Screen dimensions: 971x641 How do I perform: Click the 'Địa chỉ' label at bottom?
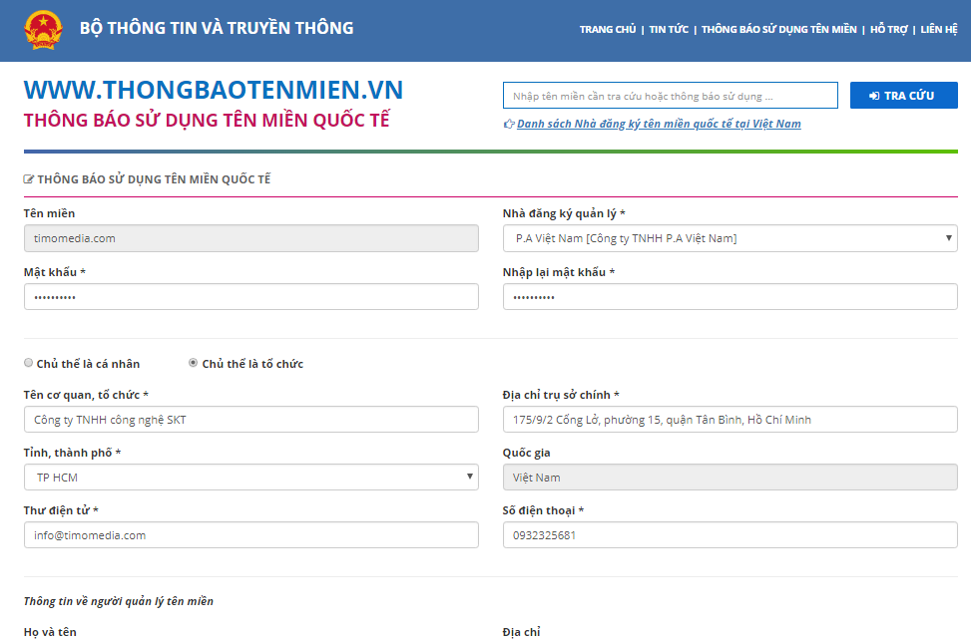tap(521, 632)
